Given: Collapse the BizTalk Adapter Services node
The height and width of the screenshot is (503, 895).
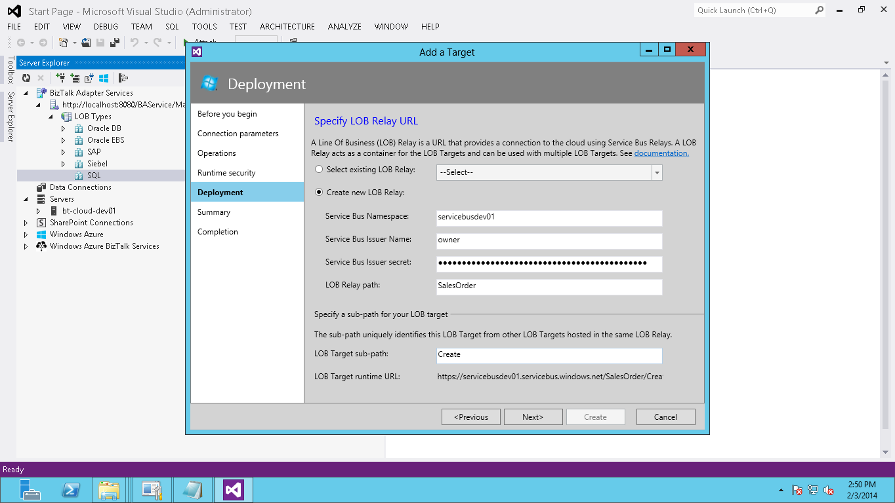Looking at the screenshot, I should (26, 93).
